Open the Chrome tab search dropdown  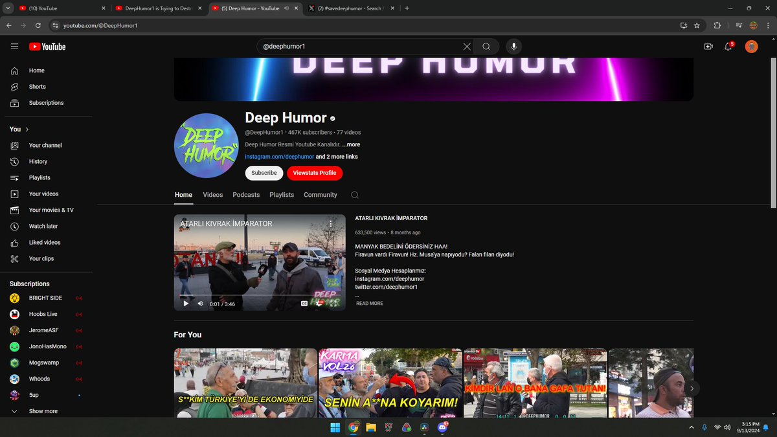[x=6, y=8]
